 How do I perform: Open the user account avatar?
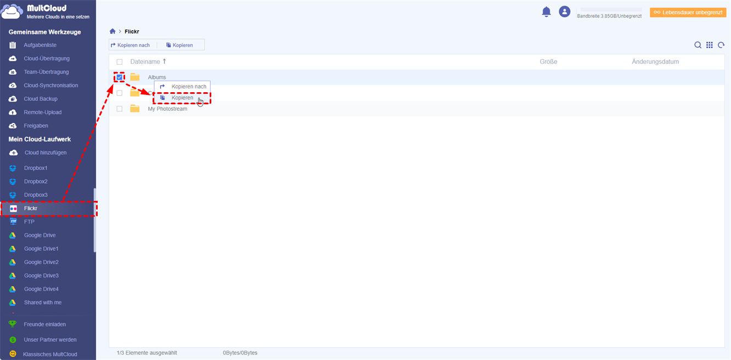tap(564, 12)
